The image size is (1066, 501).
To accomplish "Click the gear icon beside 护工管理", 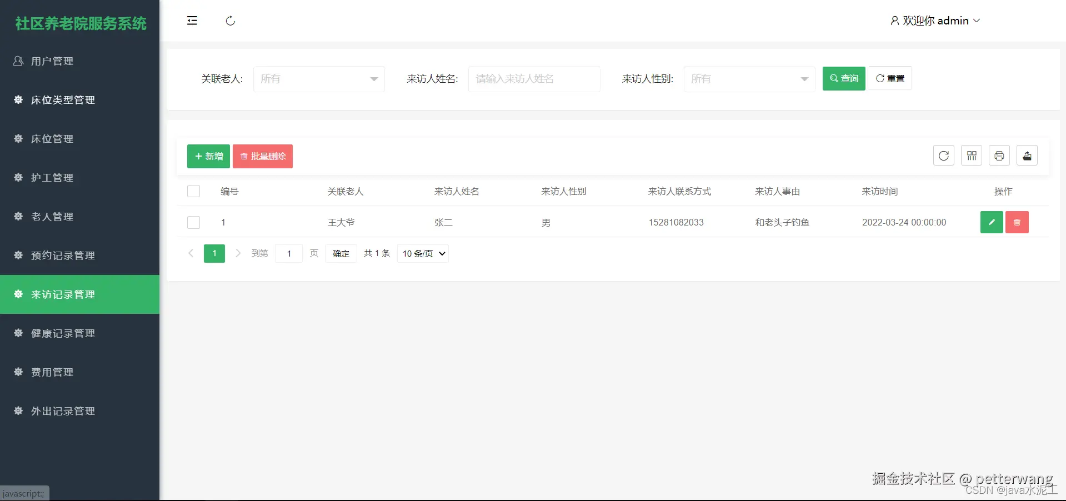I will pos(18,177).
